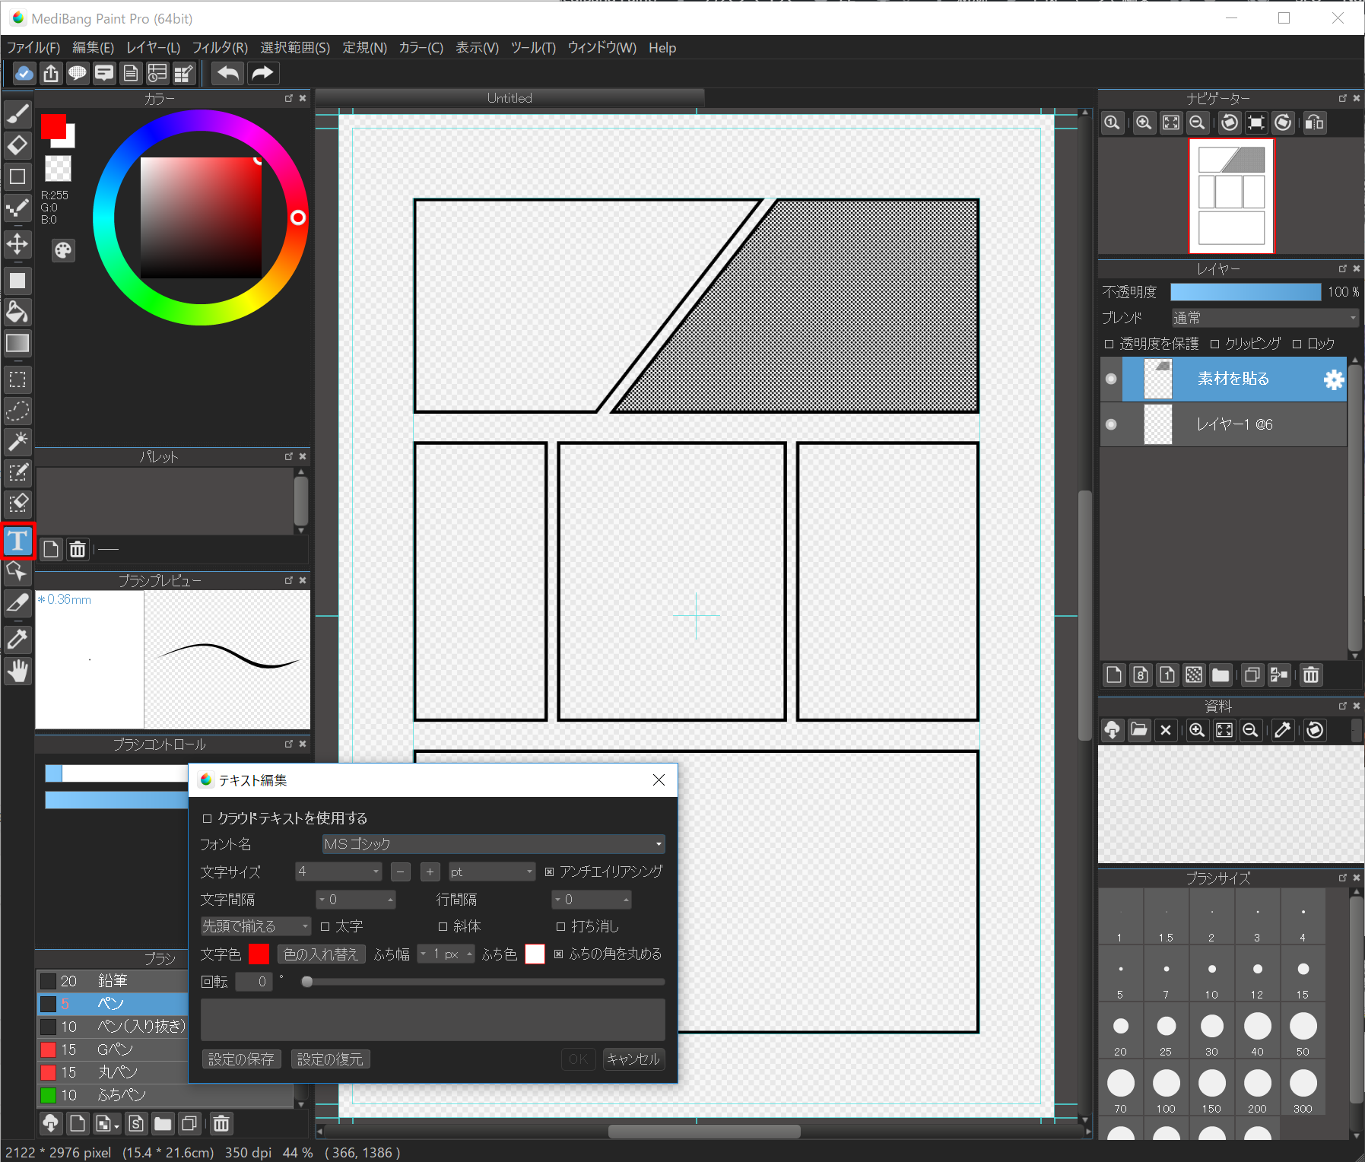
Task: Create new halftone layer icon
Action: [x=1194, y=675]
